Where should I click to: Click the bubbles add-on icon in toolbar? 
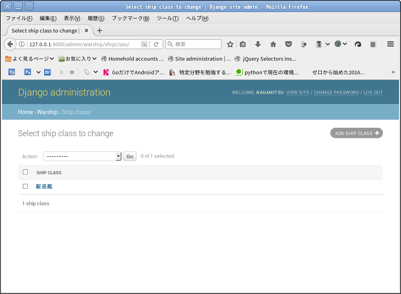coord(304,44)
